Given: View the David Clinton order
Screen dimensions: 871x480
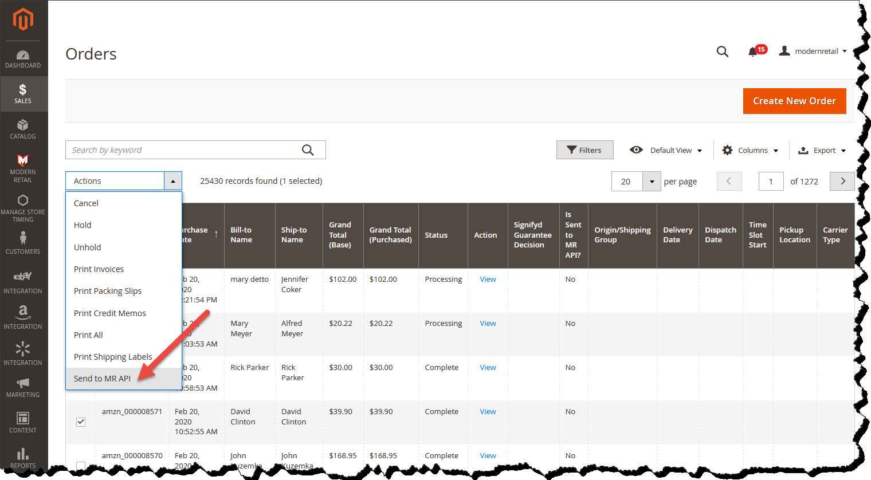Looking at the screenshot, I should (x=488, y=412).
